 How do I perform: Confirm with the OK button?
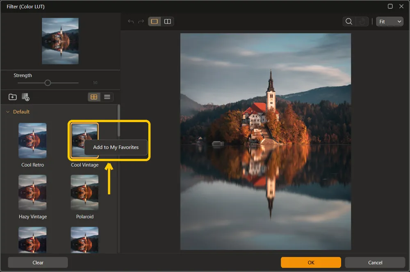pyautogui.click(x=311, y=263)
